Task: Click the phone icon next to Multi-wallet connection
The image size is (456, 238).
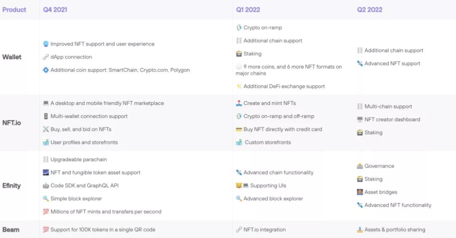Action: tap(46, 116)
